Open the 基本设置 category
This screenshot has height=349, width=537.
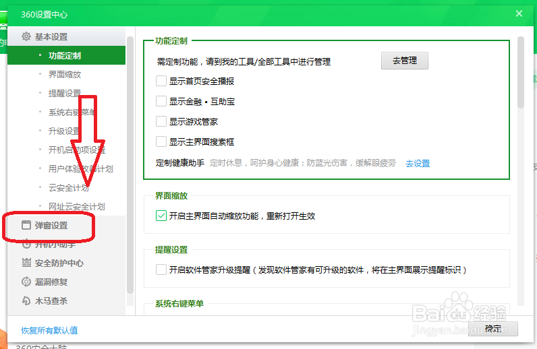click(66, 36)
